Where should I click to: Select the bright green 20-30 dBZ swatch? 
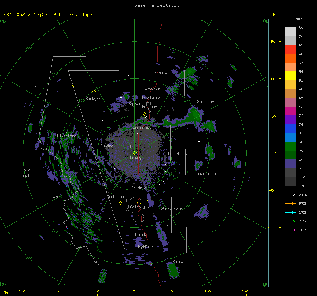click(x=290, y=146)
